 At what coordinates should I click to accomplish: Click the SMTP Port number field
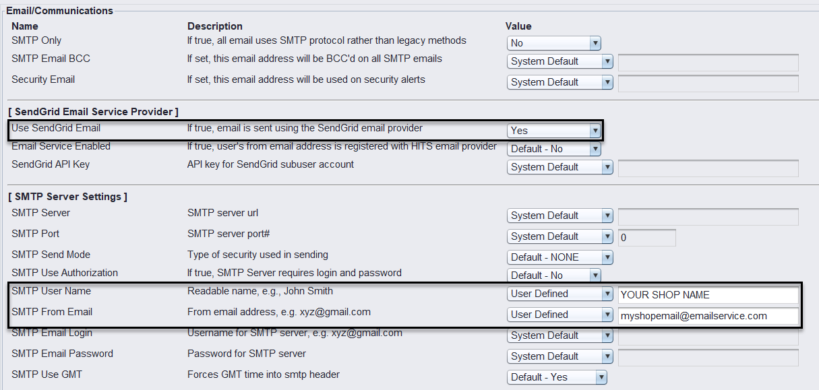(646, 238)
